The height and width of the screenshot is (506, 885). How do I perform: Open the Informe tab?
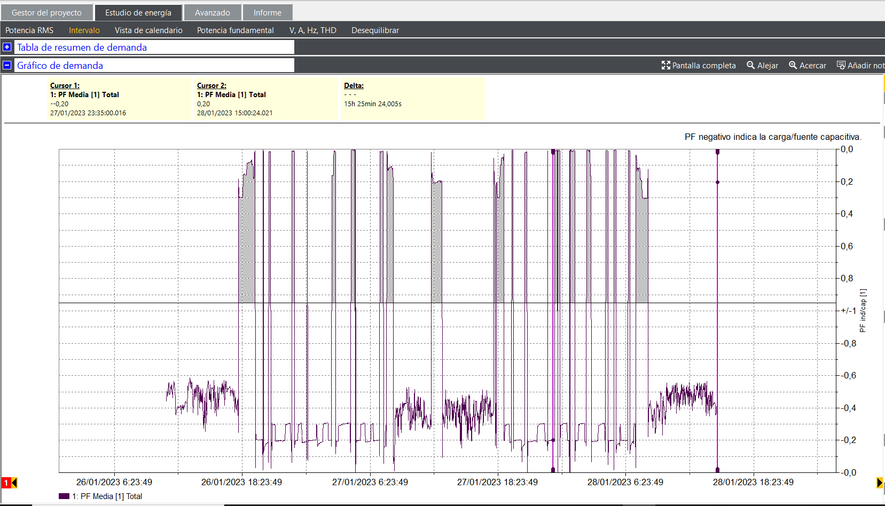[x=267, y=13]
